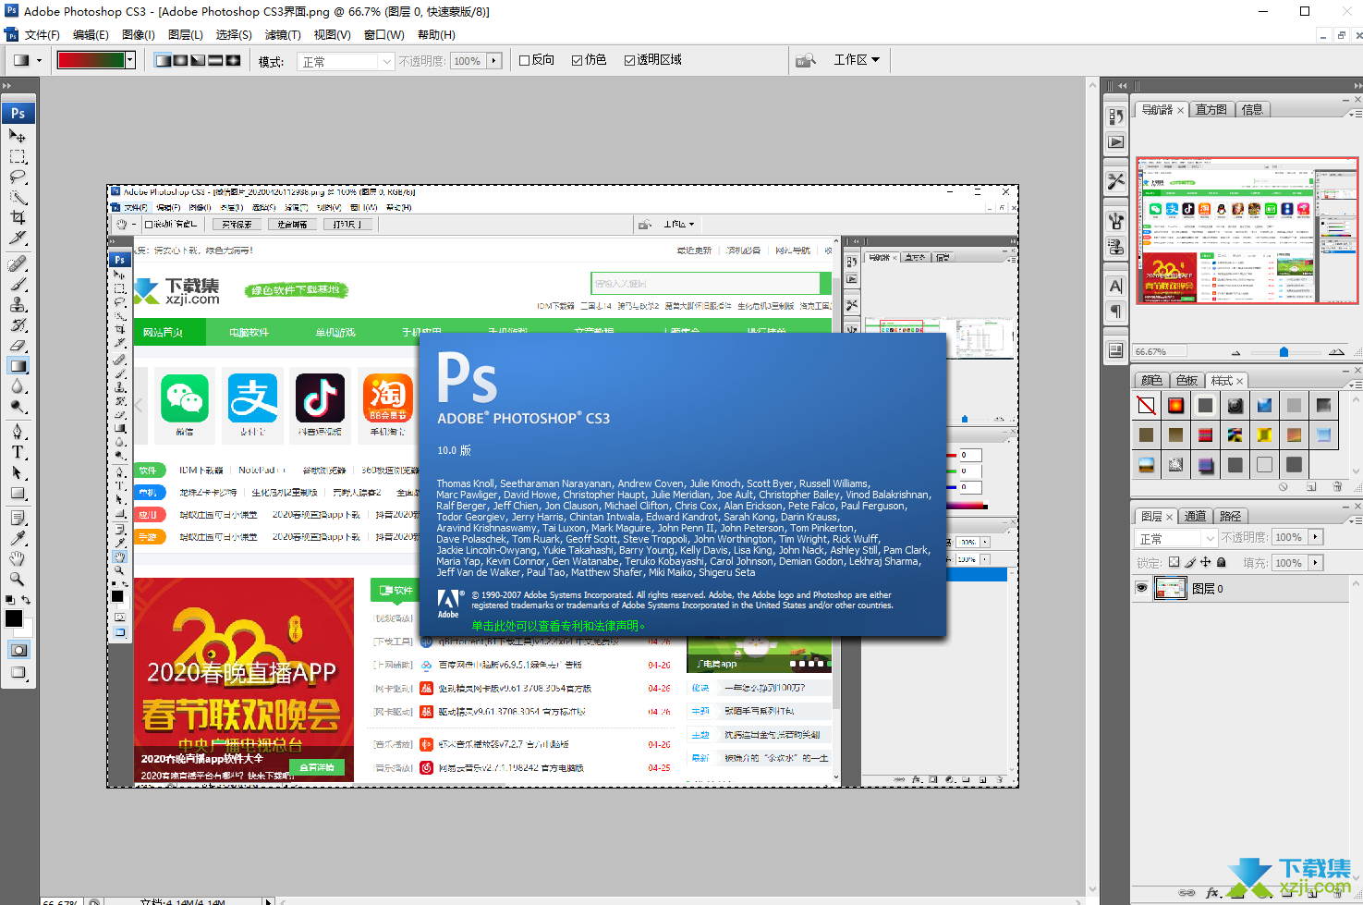The width and height of the screenshot is (1363, 905).
Task: Toggle Quick Mask mode button
Action: click(x=18, y=650)
